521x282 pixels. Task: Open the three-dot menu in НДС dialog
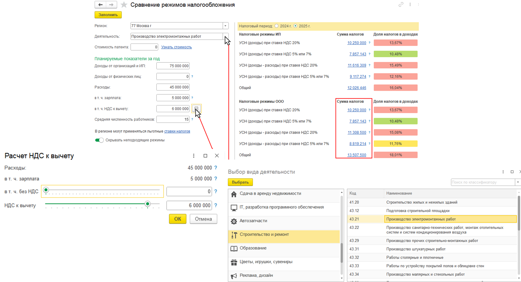click(x=193, y=156)
